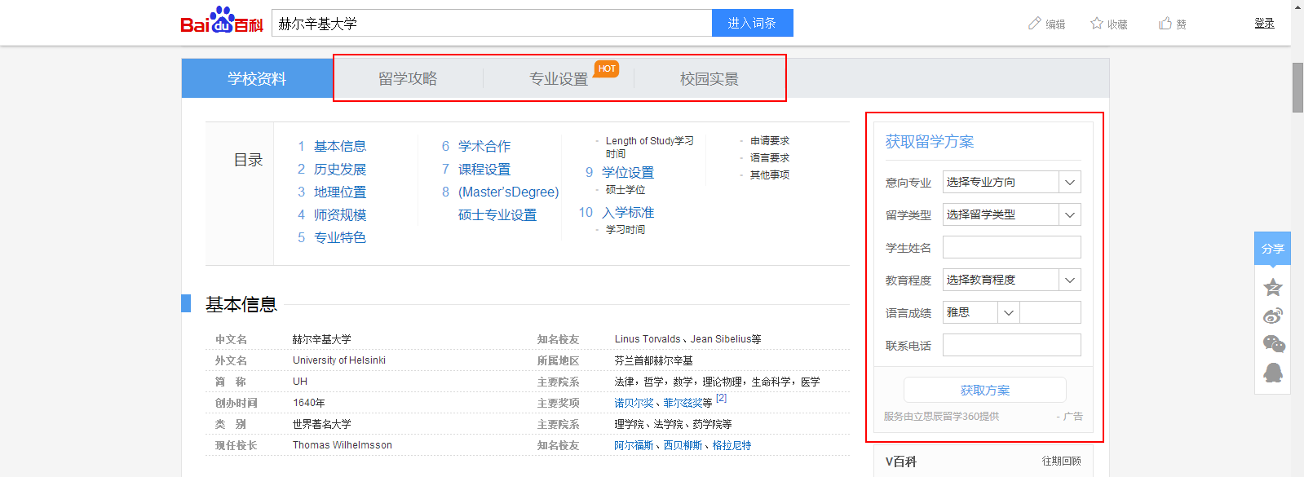Open the 硕士学位 subsection link

tap(625, 190)
